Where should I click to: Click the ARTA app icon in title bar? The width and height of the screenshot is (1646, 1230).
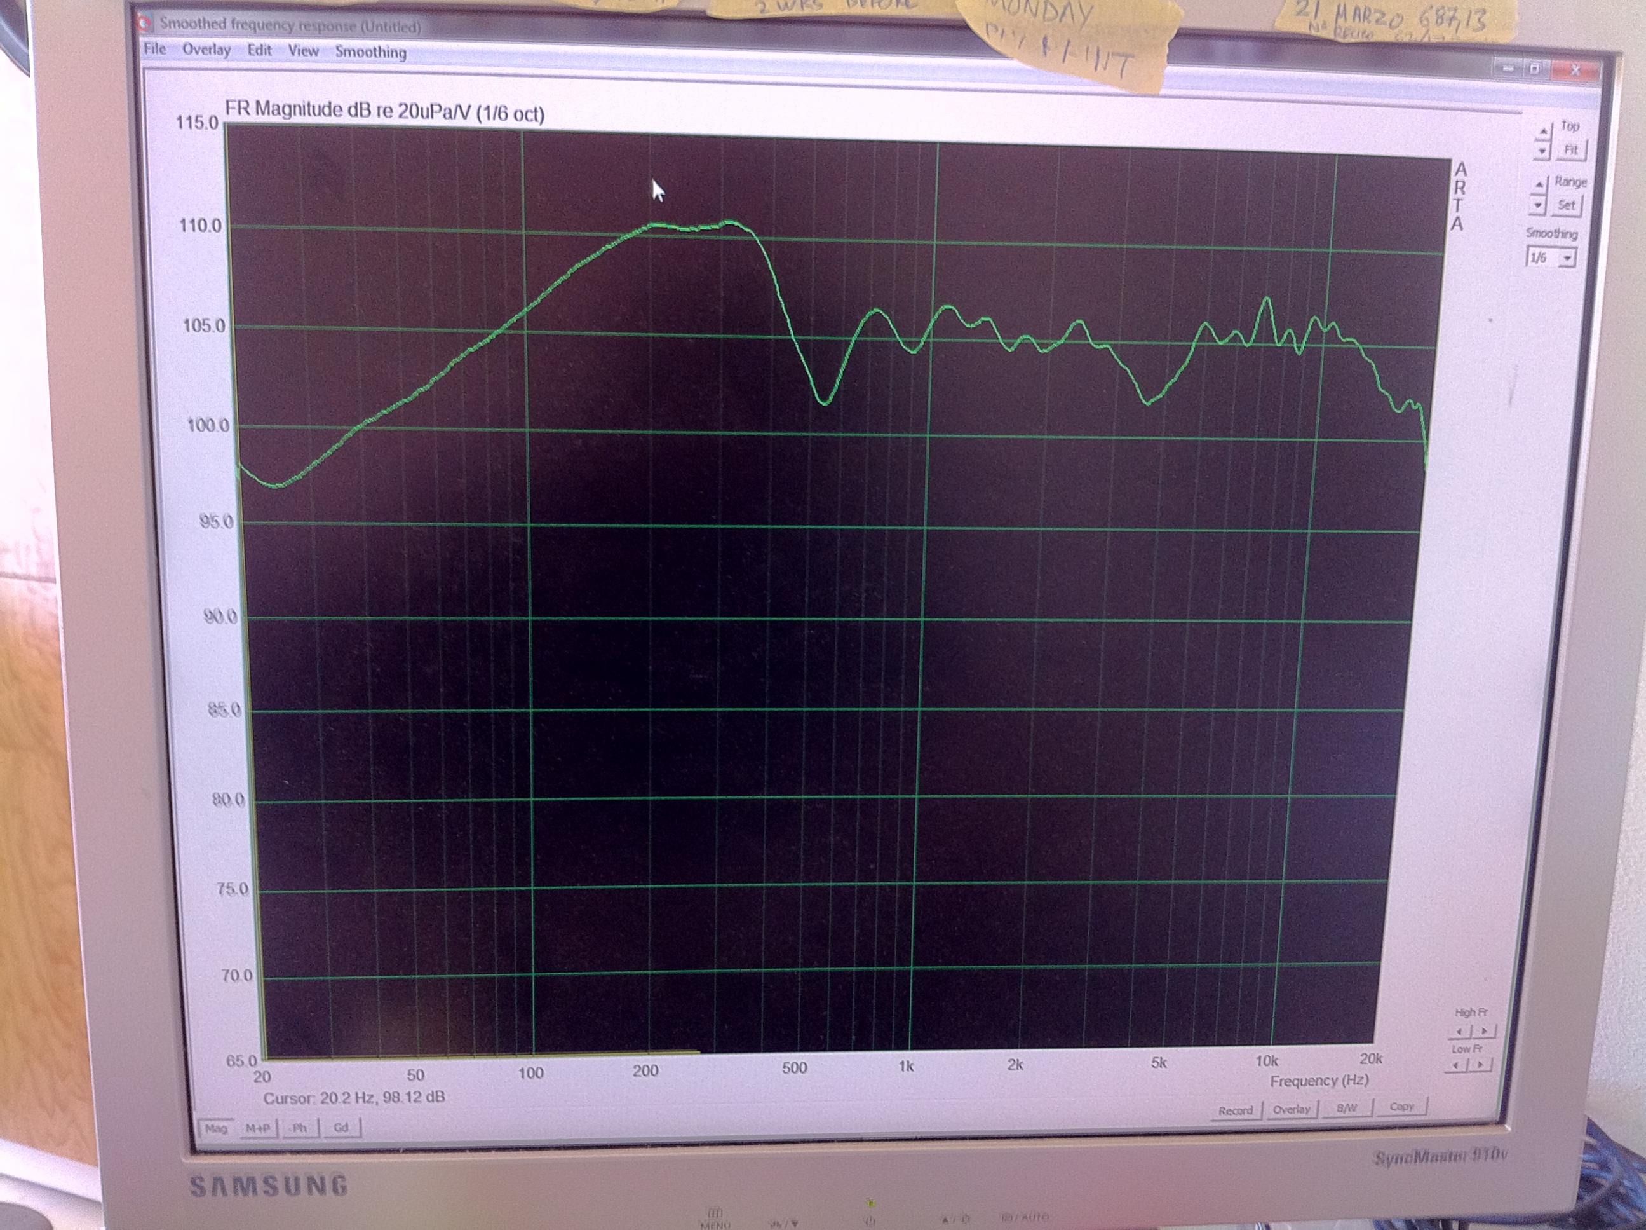pyautogui.click(x=144, y=23)
